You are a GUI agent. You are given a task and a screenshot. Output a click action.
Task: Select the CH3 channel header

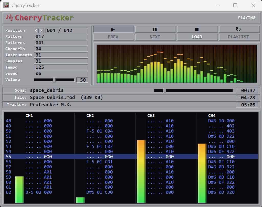click(151, 115)
